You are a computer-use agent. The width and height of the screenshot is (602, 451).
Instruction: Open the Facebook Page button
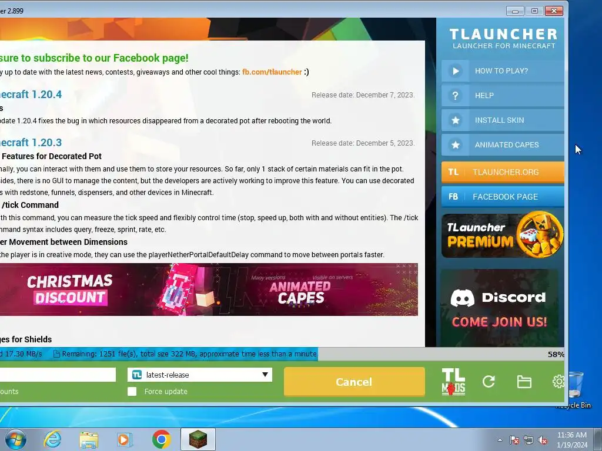tap(503, 197)
